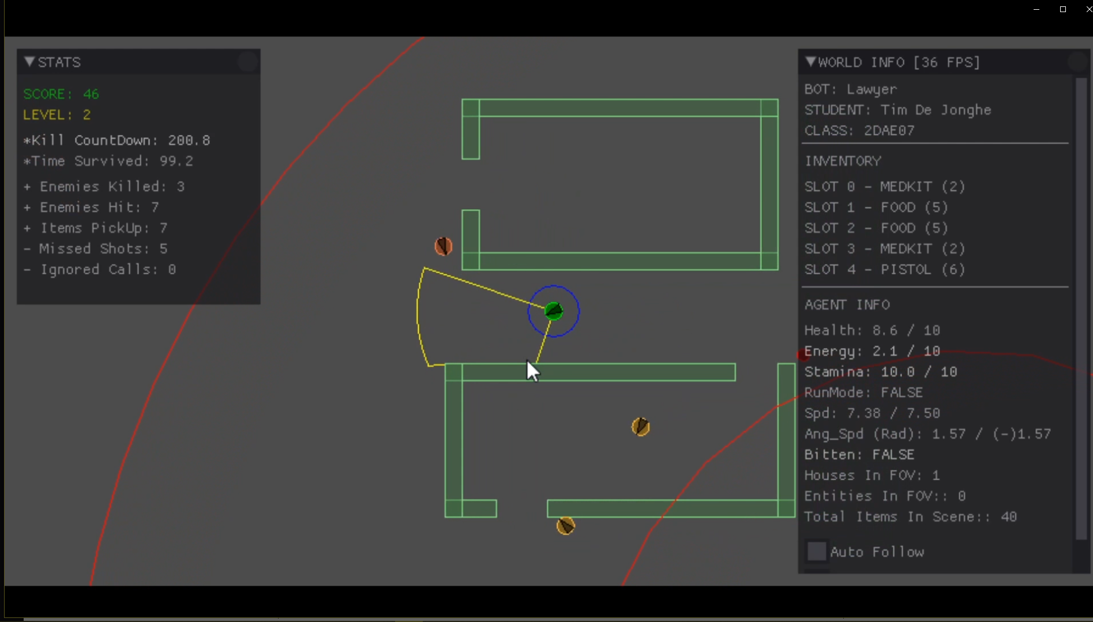The width and height of the screenshot is (1093, 622).
Task: Collapse the STATS panel triangle
Action: tap(29, 62)
